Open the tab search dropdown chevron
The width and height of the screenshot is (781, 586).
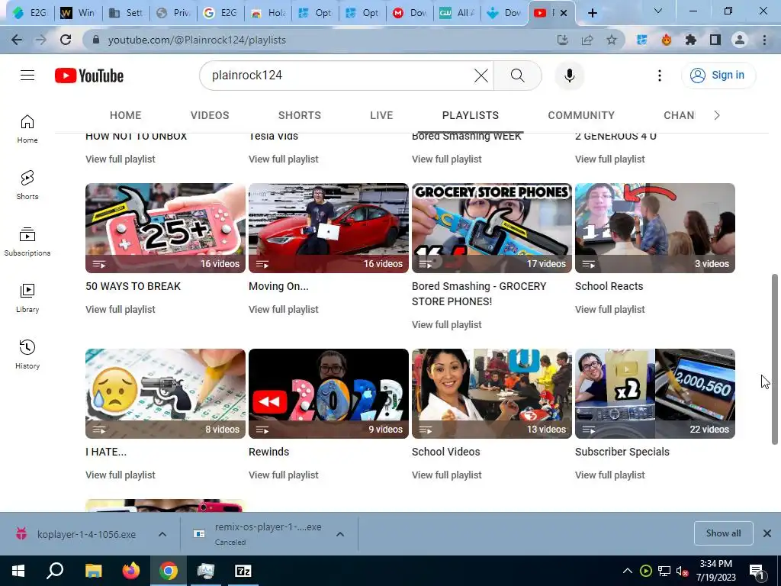[658, 11]
